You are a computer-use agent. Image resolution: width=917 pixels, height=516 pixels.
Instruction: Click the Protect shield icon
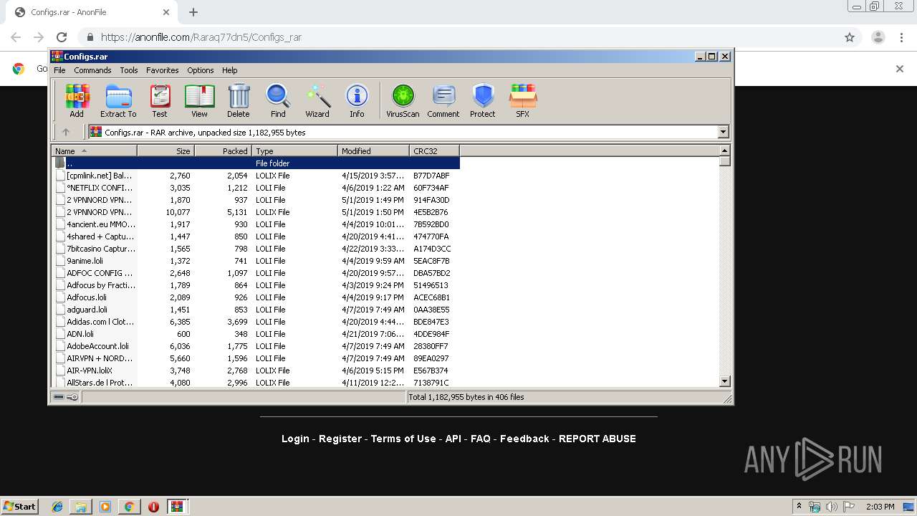(x=483, y=100)
